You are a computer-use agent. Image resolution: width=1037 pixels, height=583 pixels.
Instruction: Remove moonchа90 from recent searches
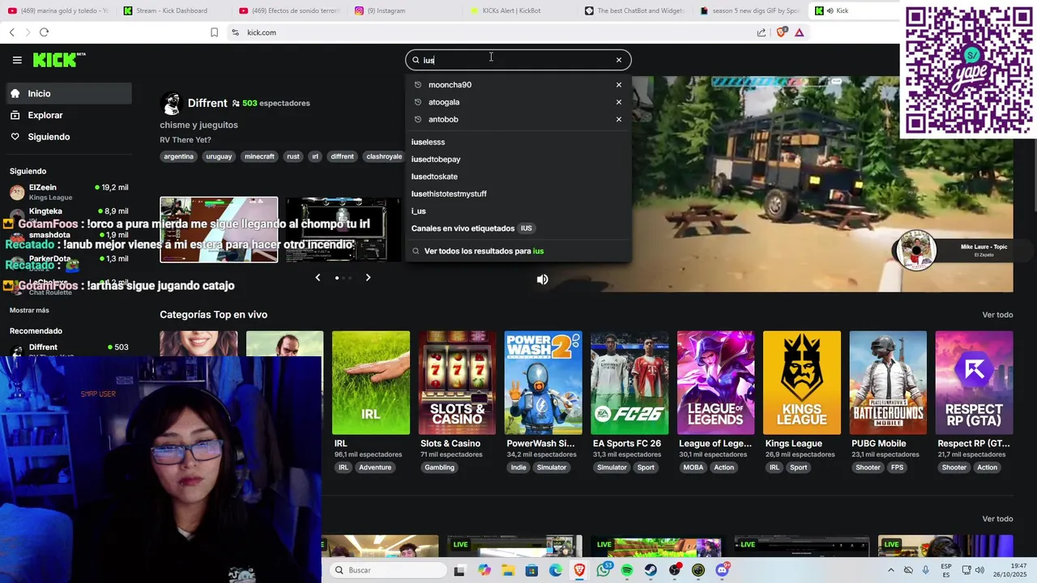click(x=619, y=85)
